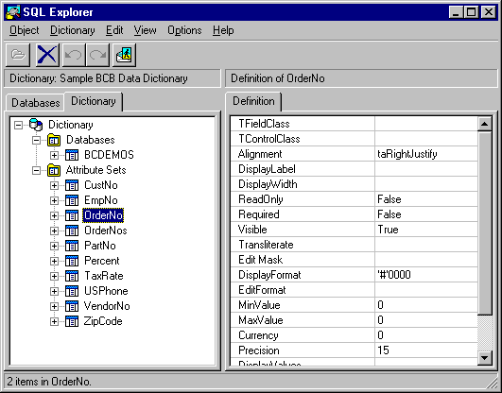Viewport: 502px width, 393px height.
Task: Click the Alignment value taRightJustify field
Action: click(426, 154)
